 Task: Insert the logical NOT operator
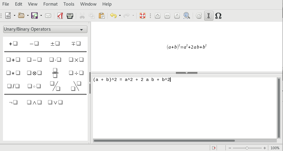[13, 102]
